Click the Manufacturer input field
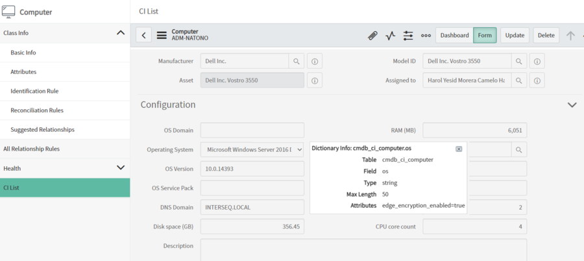 tap(245, 61)
